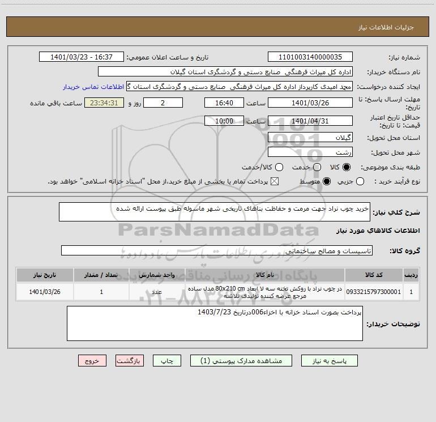Click the جزئیات اطلاعات نیاز header title
Image resolution: width=436 pixels, height=422 pixels.
(x=386, y=27)
